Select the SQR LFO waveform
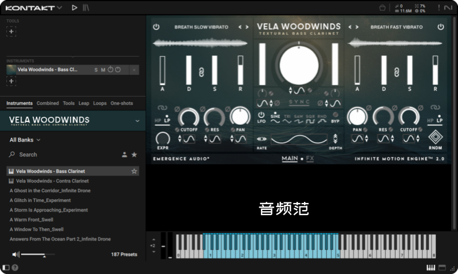Screen dimensions: 458x274 point(310,119)
